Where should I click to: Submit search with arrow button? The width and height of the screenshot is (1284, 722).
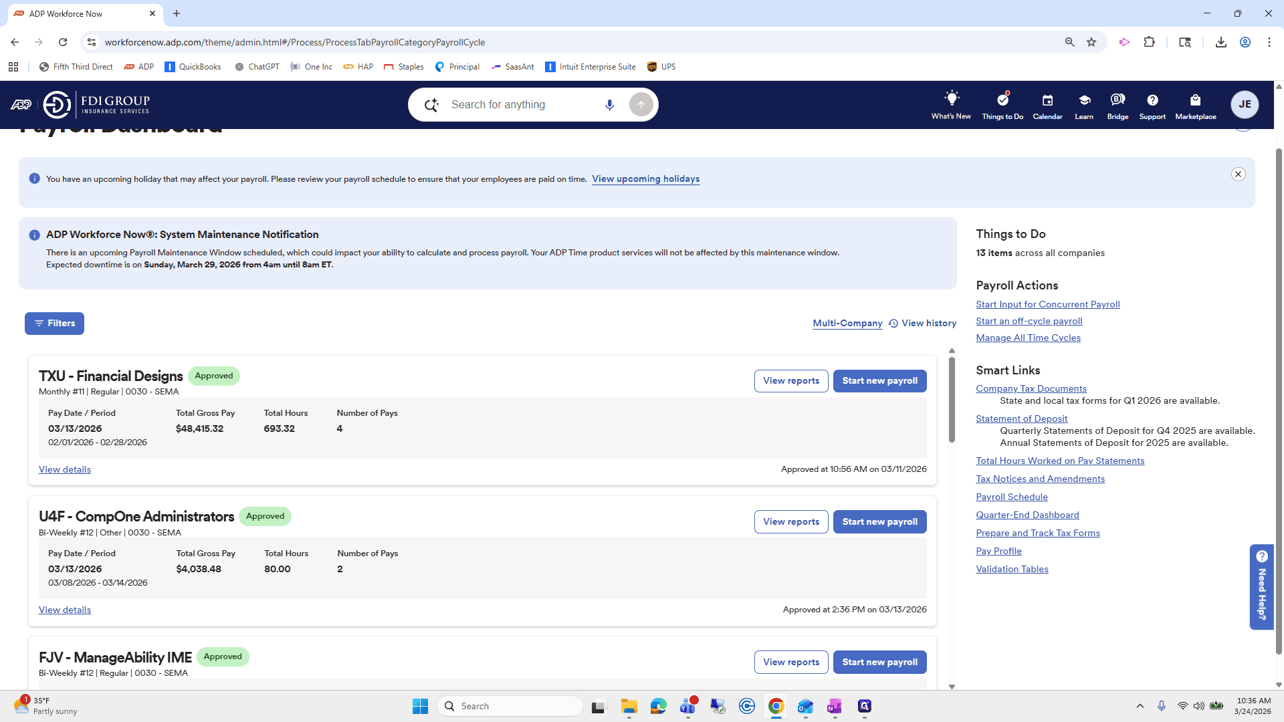click(641, 105)
